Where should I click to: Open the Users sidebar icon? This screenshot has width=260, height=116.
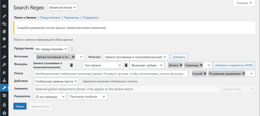[x=4, y=80]
